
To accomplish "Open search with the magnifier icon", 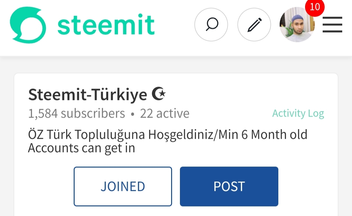I will point(211,24).
